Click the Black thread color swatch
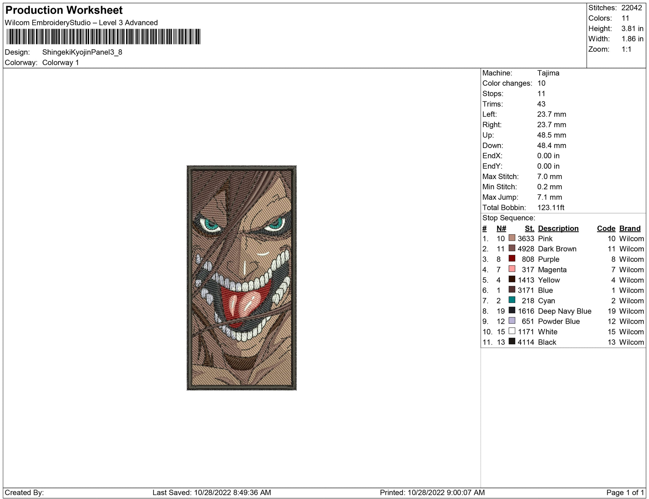 point(512,341)
